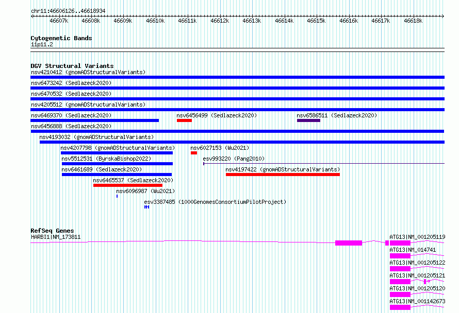Open nsv4207798 gnomAD variant label

[x=118, y=148]
